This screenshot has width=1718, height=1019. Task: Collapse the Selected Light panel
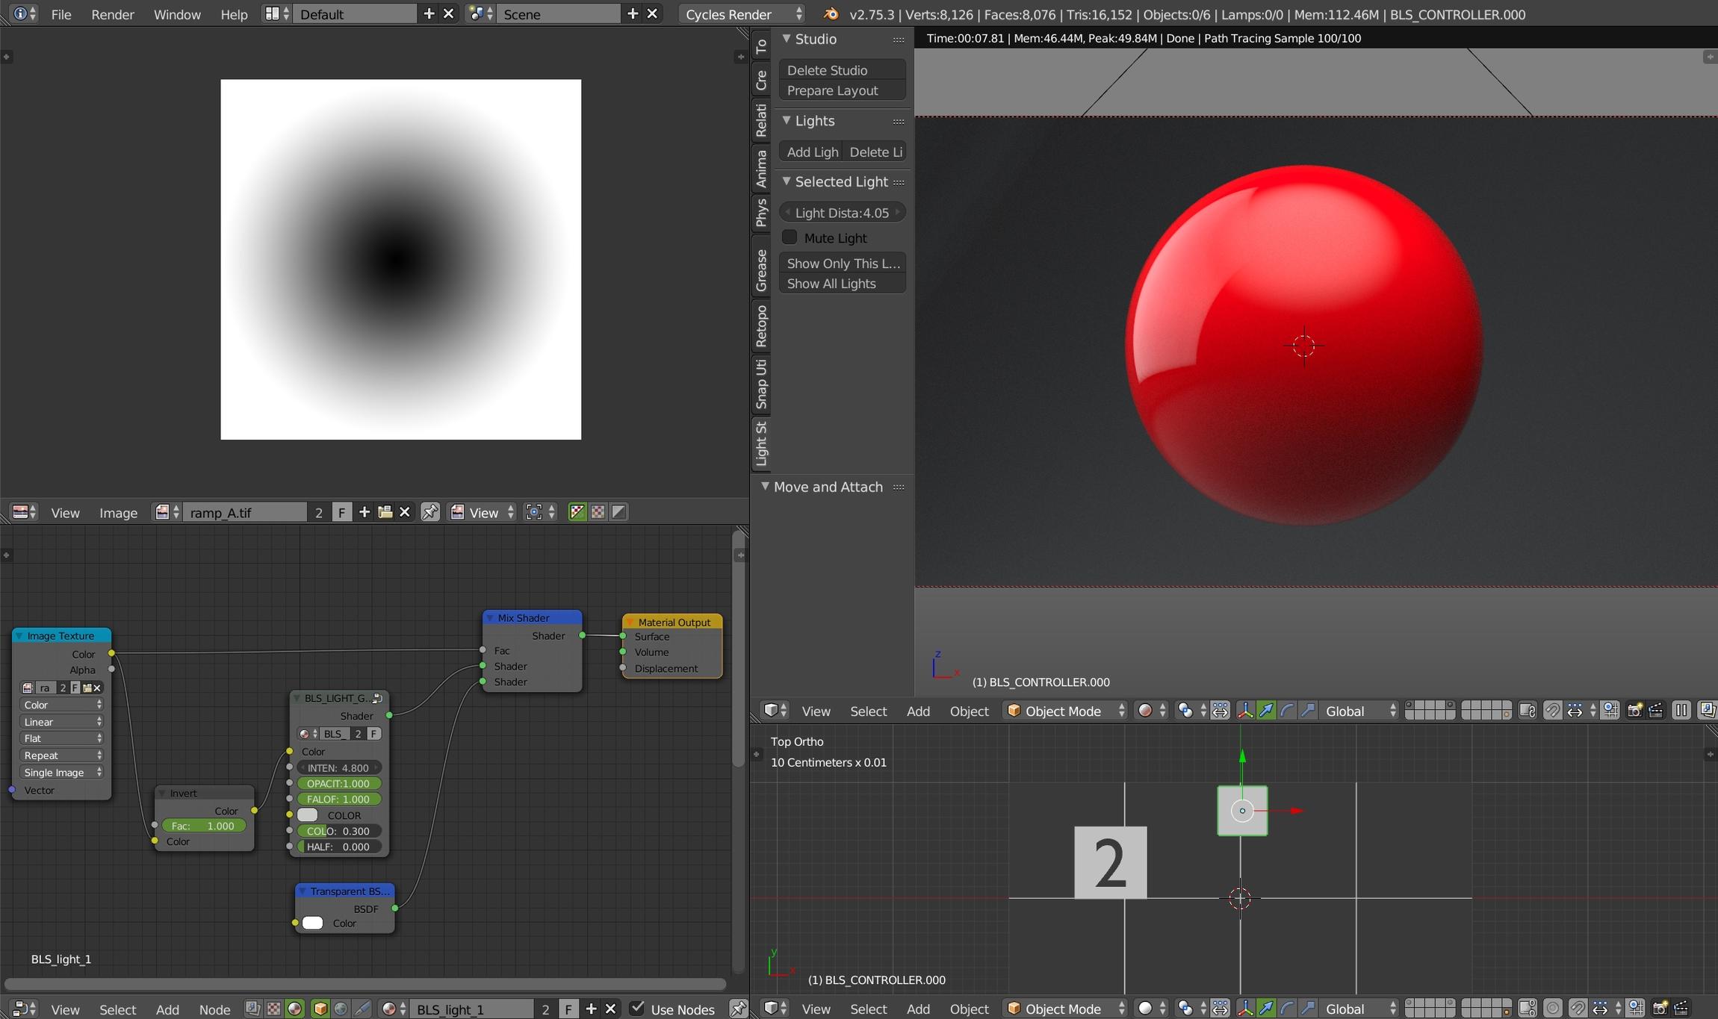tap(787, 181)
